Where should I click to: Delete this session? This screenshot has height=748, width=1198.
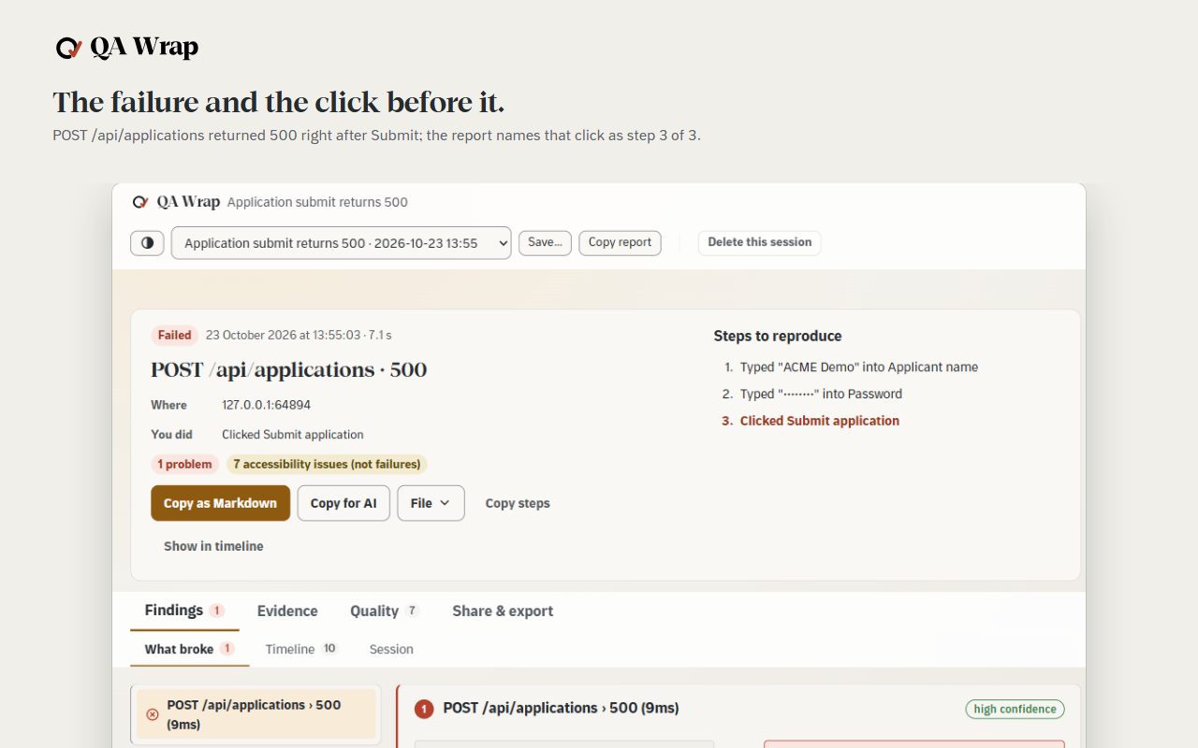coord(760,243)
